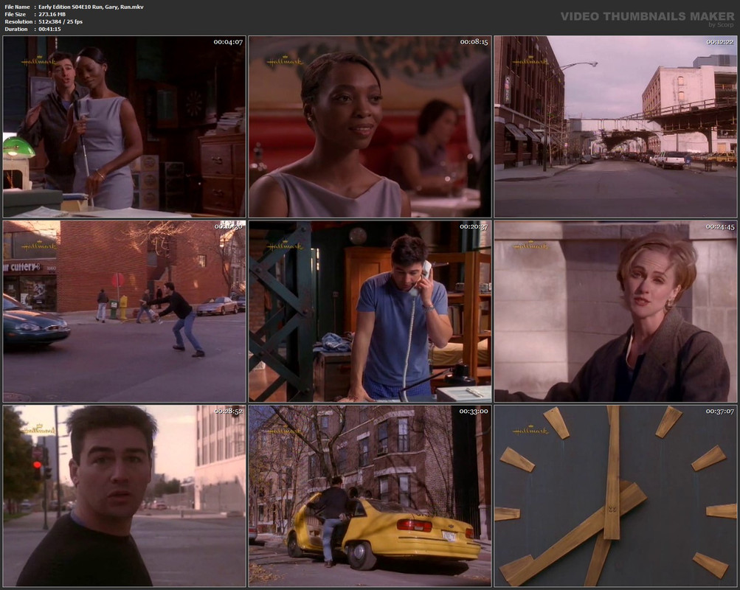
Task: Select the close-up thumbnail at 00:28:52
Action: click(124, 496)
